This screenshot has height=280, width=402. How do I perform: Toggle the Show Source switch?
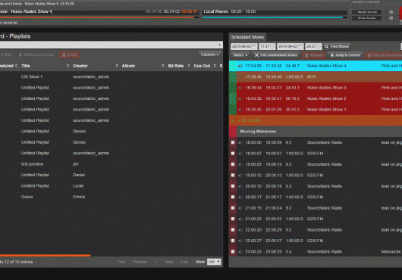(x=389, y=18)
